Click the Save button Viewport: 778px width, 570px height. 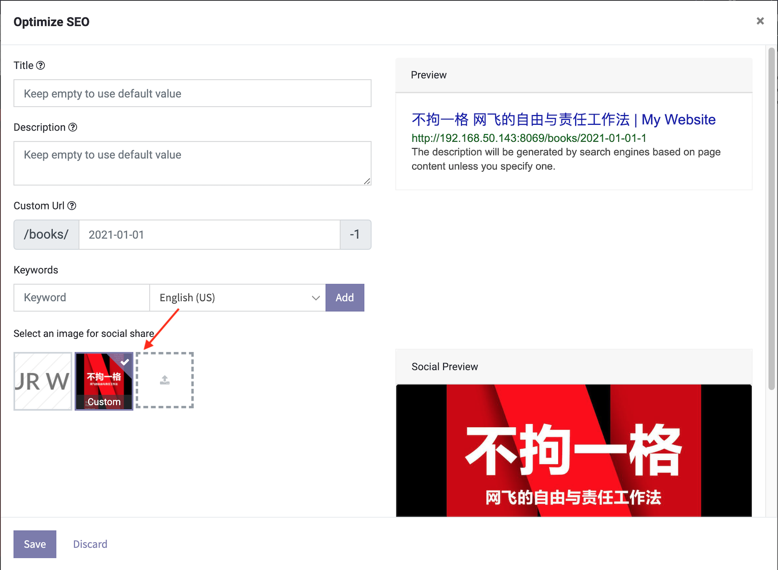35,544
